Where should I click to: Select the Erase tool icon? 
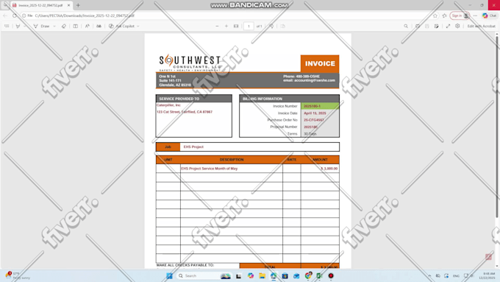pos(64,27)
